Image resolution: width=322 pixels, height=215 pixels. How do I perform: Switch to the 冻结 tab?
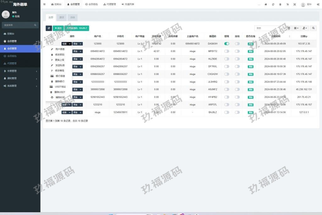(73, 18)
